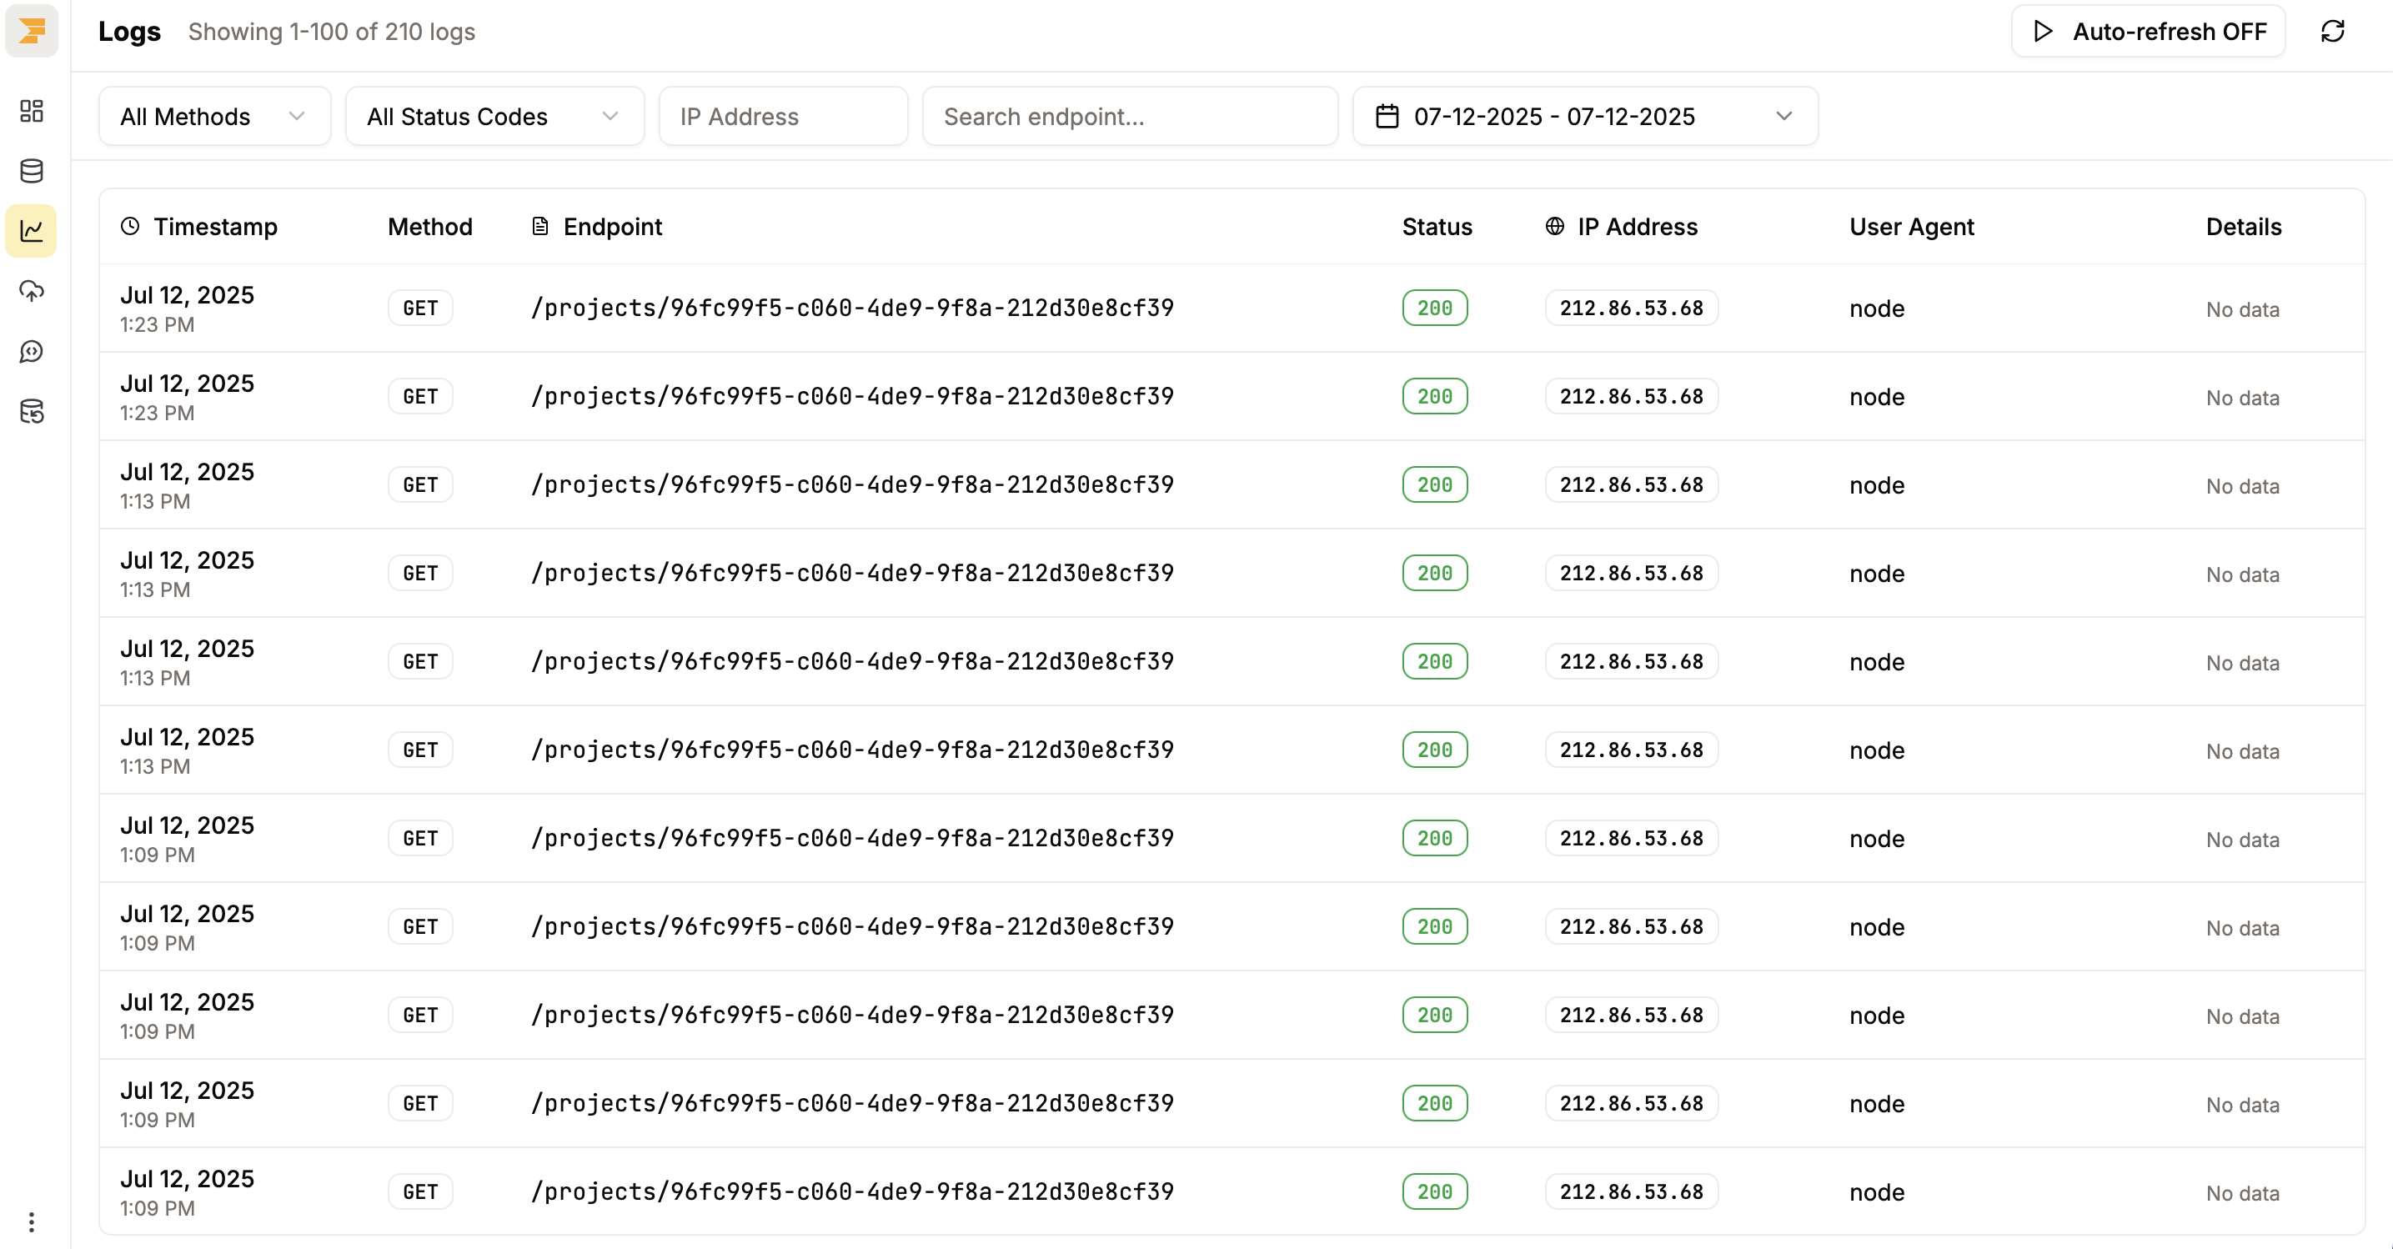
Task: Open the three-dot menu at bottom left
Action: tap(31, 1222)
